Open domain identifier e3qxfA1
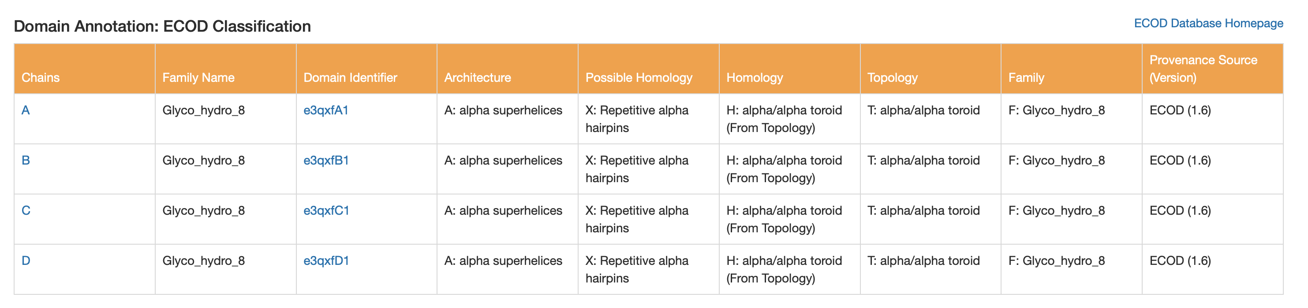 326,110
